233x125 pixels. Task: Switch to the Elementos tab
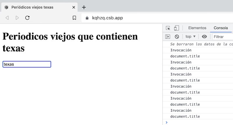197,28
